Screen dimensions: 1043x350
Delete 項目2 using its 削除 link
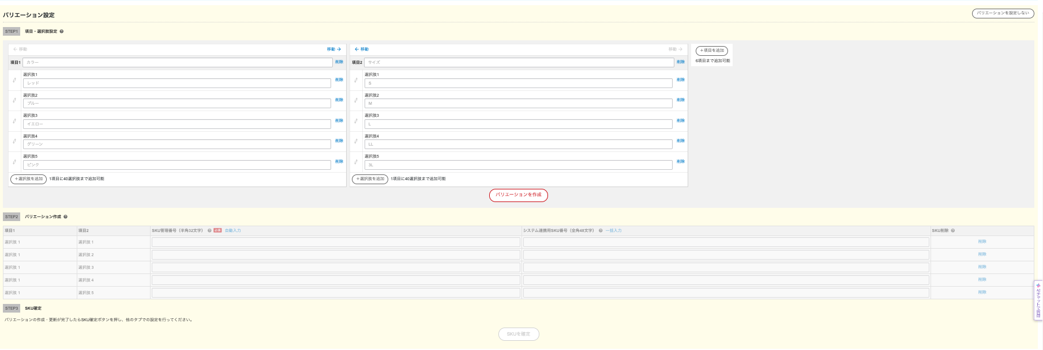click(x=681, y=62)
